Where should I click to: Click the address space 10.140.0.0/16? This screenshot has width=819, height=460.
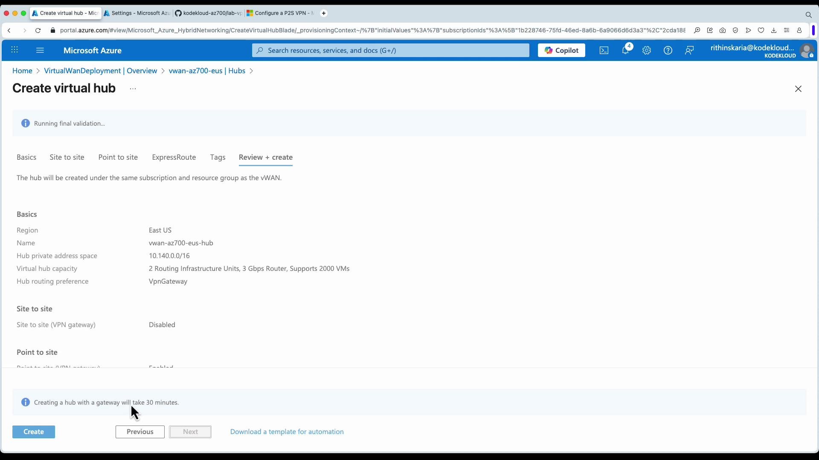click(169, 256)
